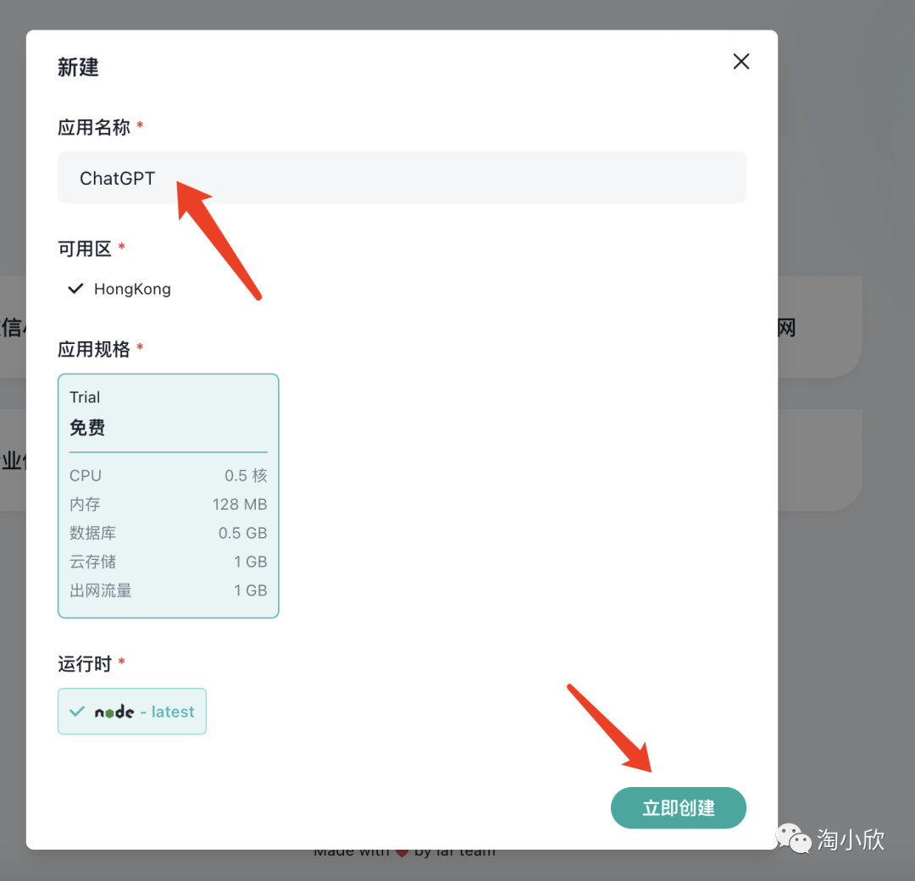Click the node logo in the runtime card

[114, 712]
